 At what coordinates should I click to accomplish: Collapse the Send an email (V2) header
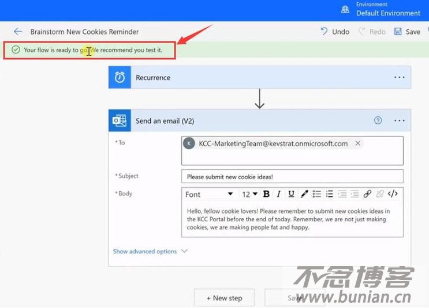pyautogui.click(x=260, y=120)
